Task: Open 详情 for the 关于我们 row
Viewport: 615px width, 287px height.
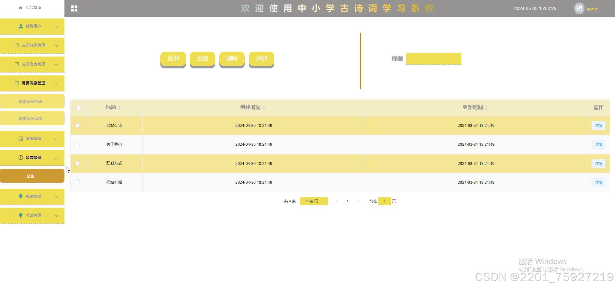Action: tap(598, 144)
